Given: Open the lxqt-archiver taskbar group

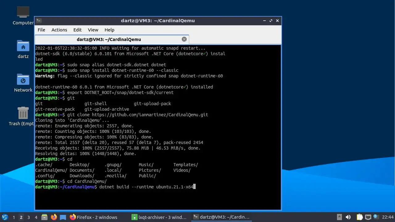Looking at the screenshot, I should (x=159, y=217).
